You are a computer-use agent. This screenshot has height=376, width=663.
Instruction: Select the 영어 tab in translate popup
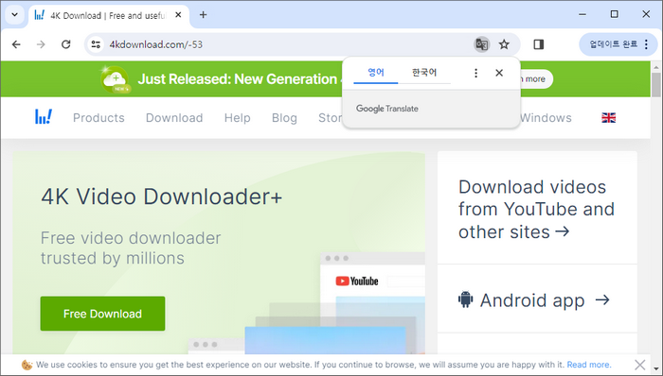(x=375, y=73)
